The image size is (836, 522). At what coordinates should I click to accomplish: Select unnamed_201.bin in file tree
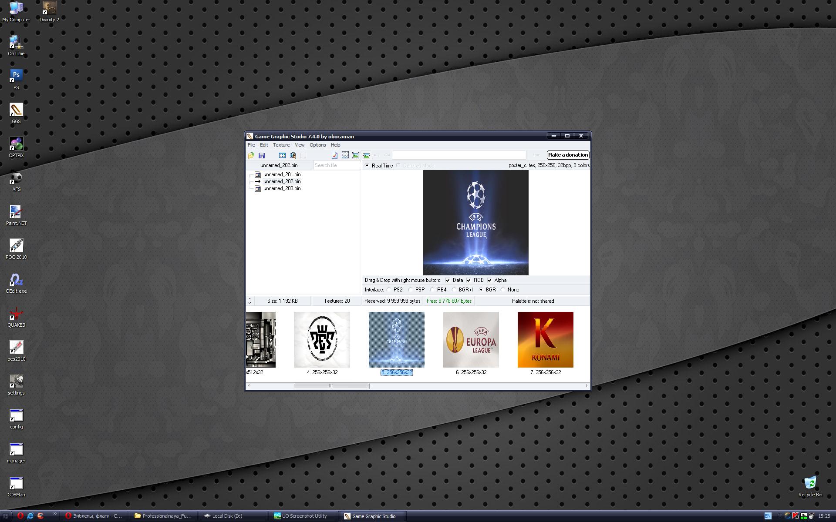point(282,175)
